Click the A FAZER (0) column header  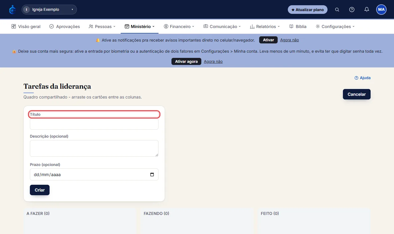(38, 213)
